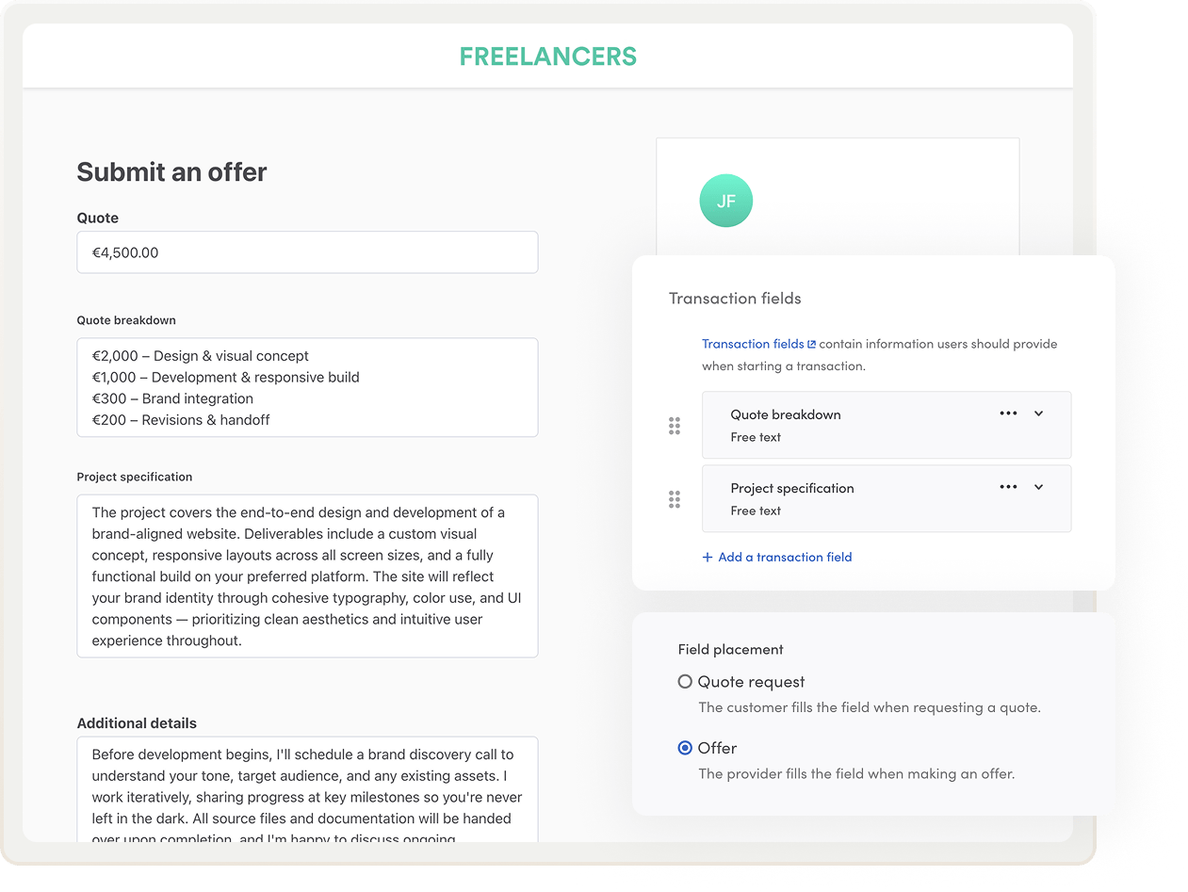Click the external link icon beside Transaction fields
This screenshot has height=892, width=1188.
[811, 345]
